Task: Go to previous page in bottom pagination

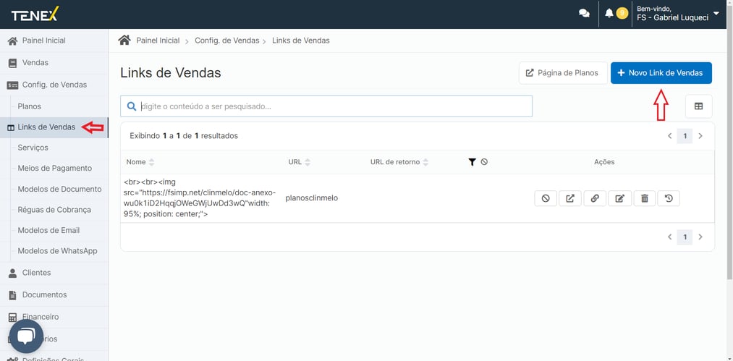Action: (x=669, y=237)
